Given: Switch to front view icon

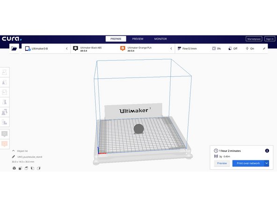Looking at the screenshot, I should 20,168.
